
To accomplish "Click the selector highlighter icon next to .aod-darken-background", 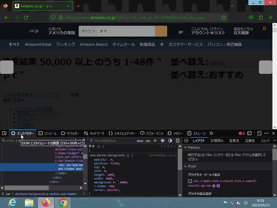I will point(128,155).
